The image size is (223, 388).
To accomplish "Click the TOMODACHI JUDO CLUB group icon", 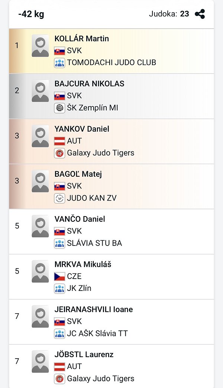I will 59,62.
